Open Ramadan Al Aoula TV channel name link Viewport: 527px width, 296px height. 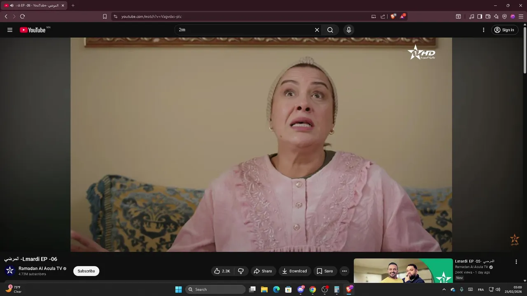pos(40,268)
